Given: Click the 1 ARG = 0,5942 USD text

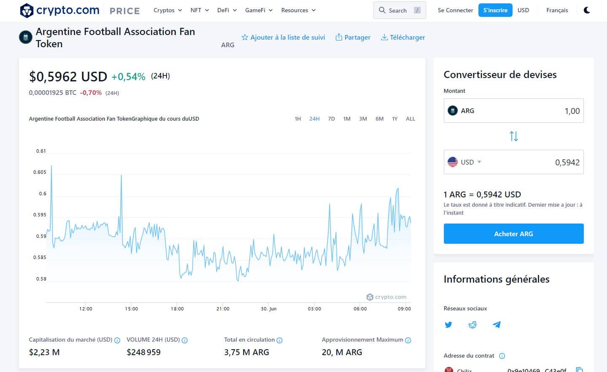Looking at the screenshot, I should pyautogui.click(x=482, y=194).
